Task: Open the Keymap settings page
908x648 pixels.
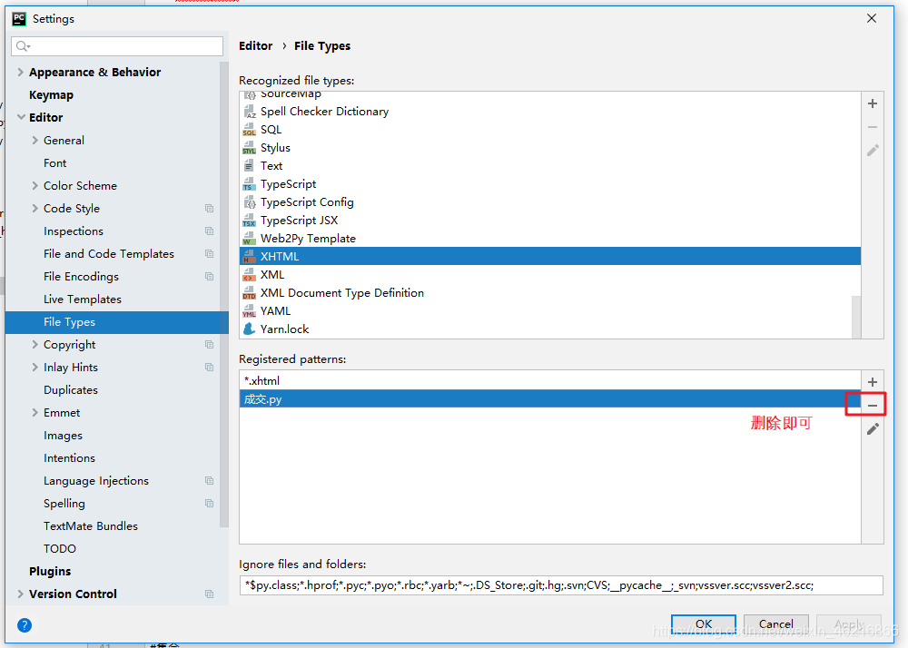Action: click(x=51, y=95)
